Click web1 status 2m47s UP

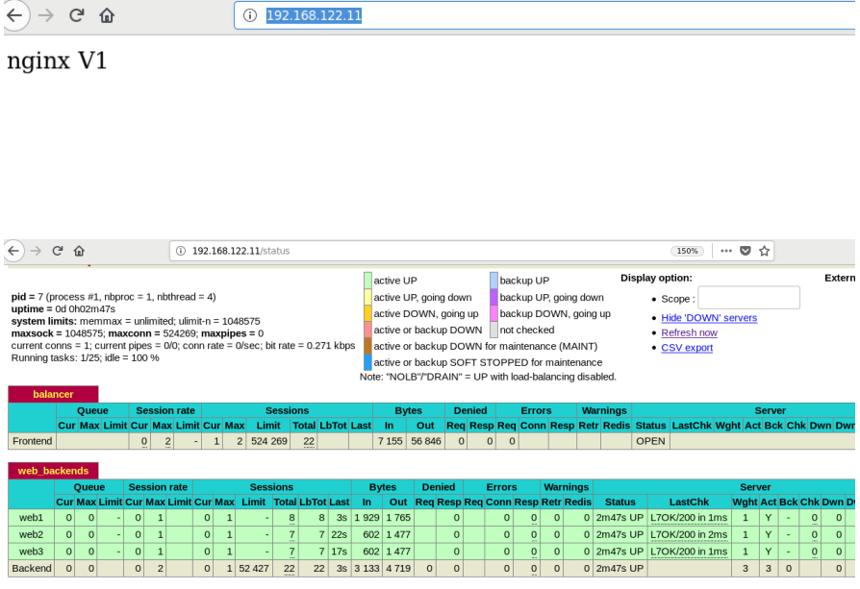point(620,517)
